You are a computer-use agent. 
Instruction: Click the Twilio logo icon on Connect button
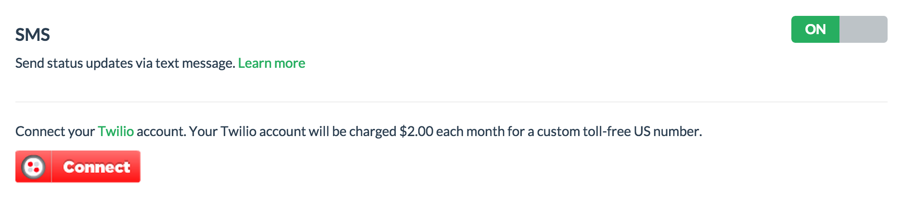33,167
